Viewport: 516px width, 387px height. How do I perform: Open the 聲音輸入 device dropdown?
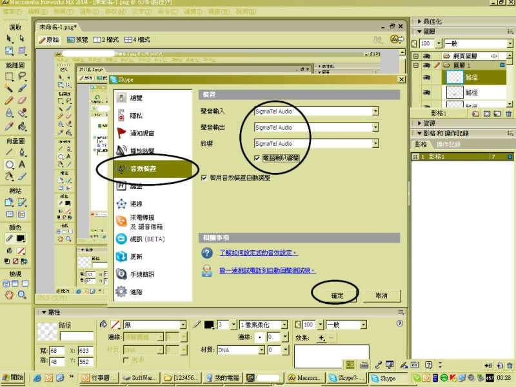[375, 112]
